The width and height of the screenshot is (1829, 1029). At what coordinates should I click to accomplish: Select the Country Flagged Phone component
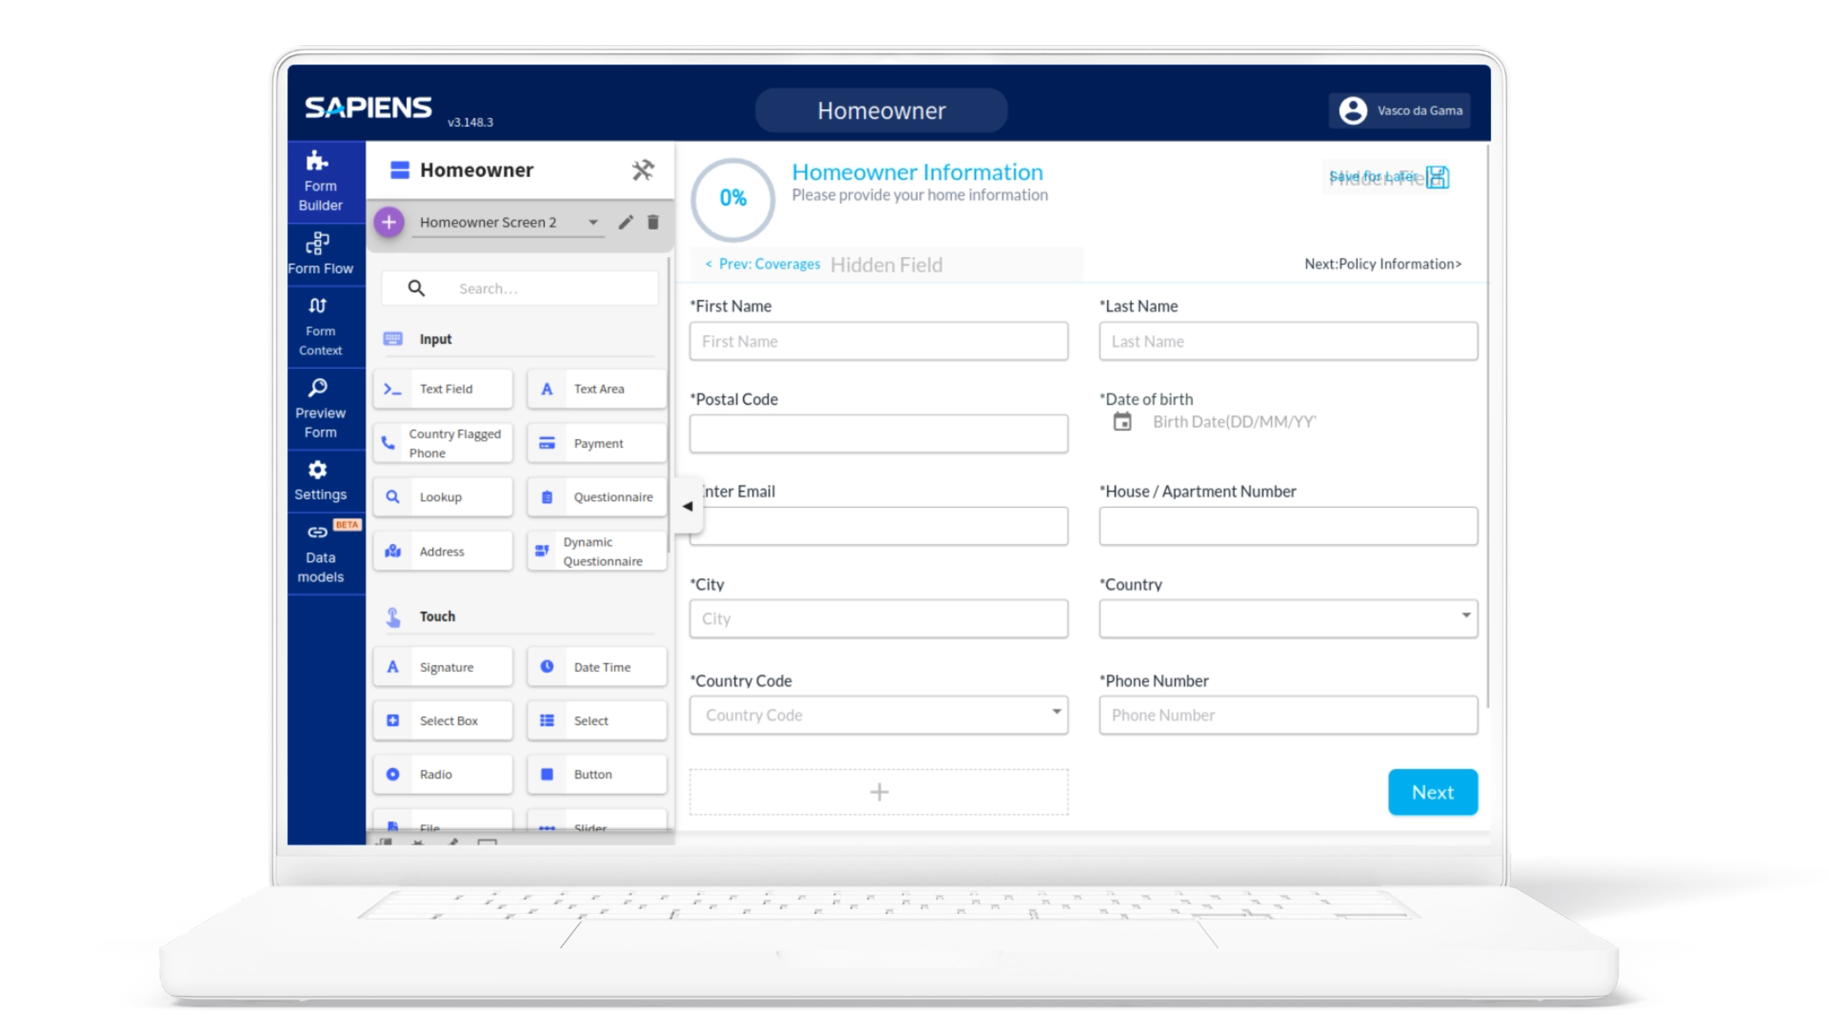[x=443, y=443]
